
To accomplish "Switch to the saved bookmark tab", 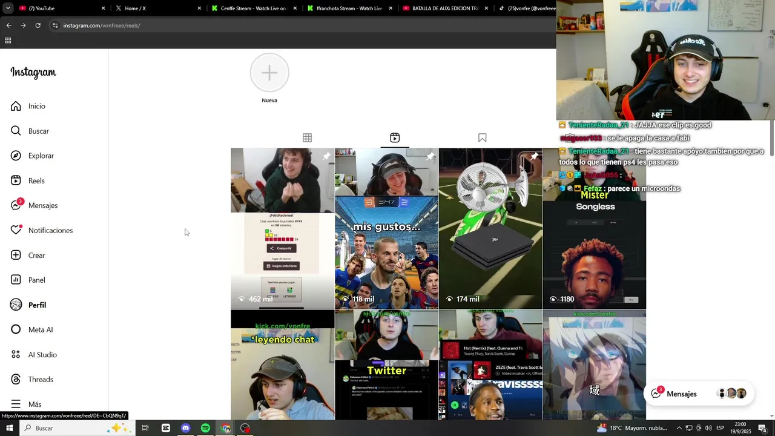I will [x=482, y=138].
